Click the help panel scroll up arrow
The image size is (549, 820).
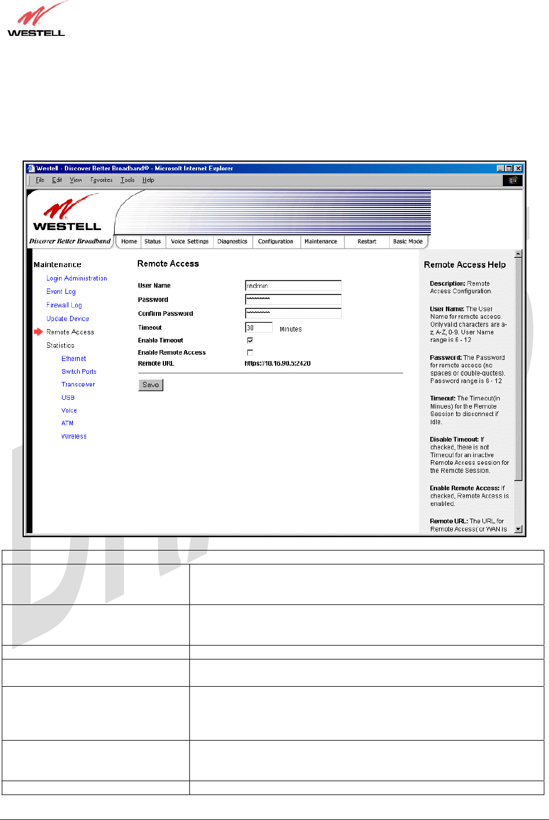click(518, 254)
